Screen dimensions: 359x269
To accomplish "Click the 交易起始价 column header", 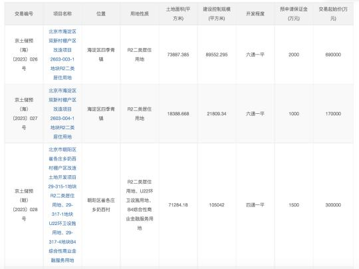I will pos(333,14).
